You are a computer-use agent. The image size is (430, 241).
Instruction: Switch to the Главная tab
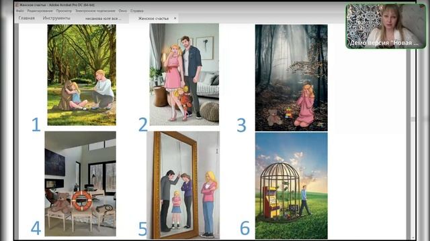pos(27,18)
